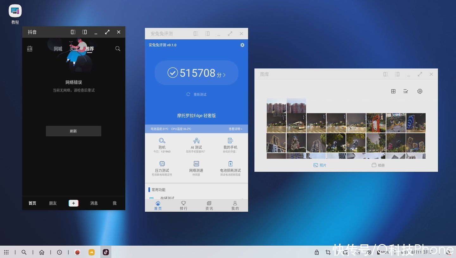Click the 网络错误 heading text
Viewport: 456px width, 258px height.
(74, 82)
